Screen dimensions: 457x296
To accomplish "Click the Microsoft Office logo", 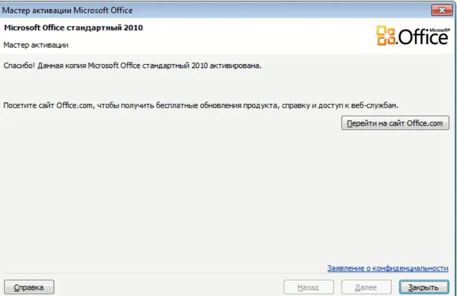I will [x=413, y=36].
